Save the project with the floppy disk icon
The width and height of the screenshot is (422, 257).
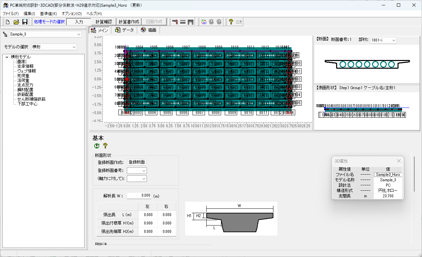coord(25,22)
